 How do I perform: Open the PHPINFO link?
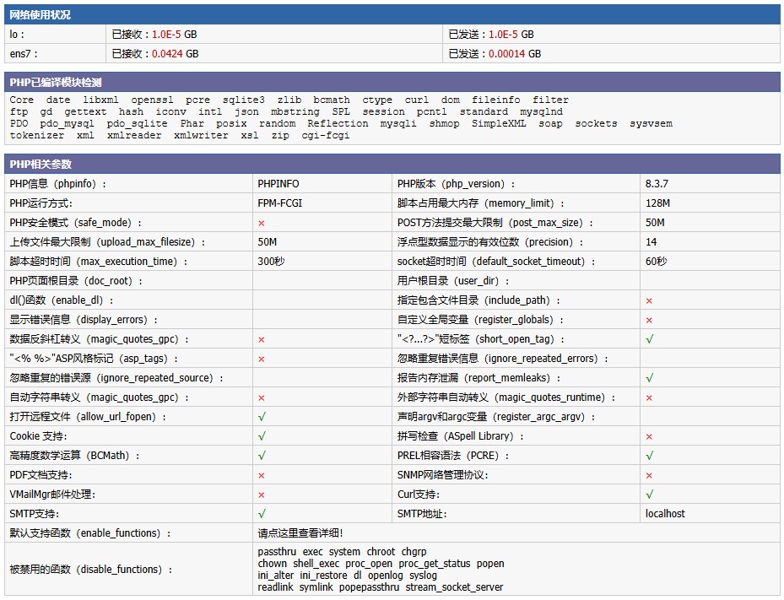[x=278, y=184]
